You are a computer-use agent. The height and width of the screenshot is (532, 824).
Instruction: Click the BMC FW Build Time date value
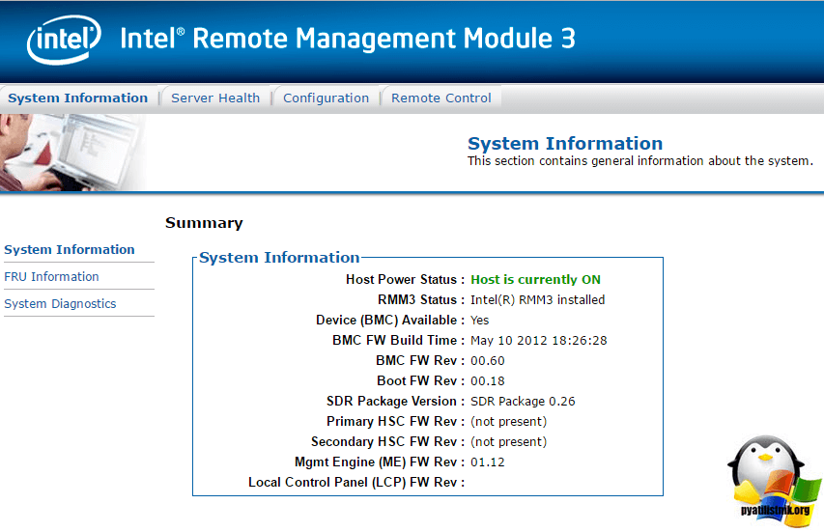(538, 341)
